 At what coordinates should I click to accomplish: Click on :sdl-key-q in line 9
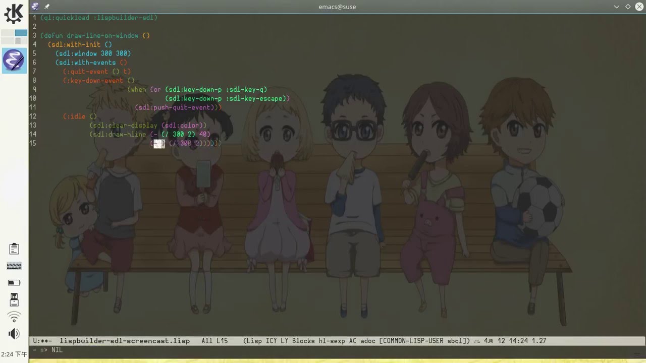click(244, 90)
